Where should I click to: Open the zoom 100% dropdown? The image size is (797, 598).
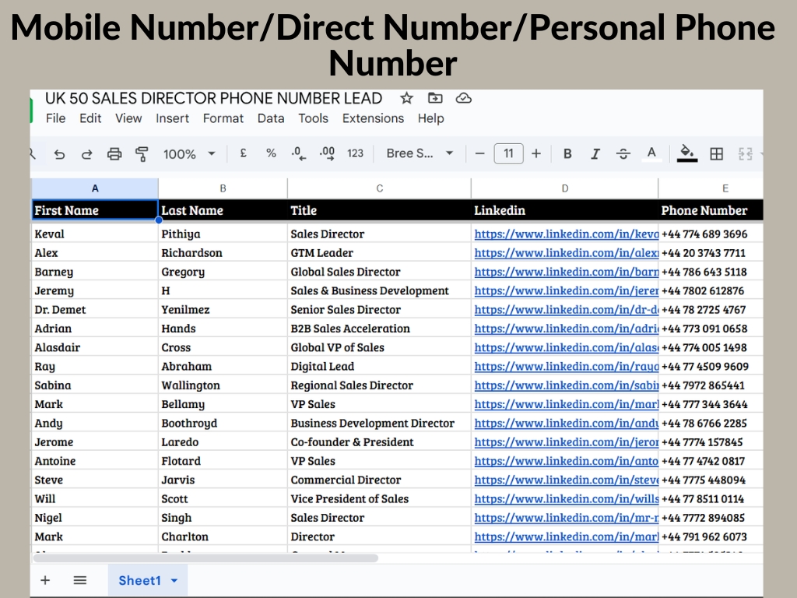[x=189, y=154]
